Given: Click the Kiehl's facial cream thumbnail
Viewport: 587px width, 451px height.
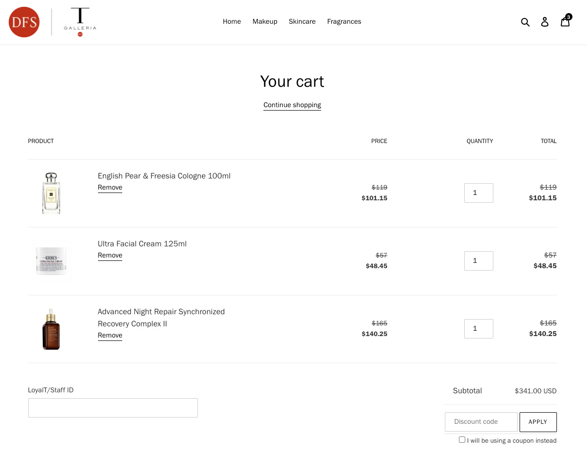Looking at the screenshot, I should (x=51, y=261).
